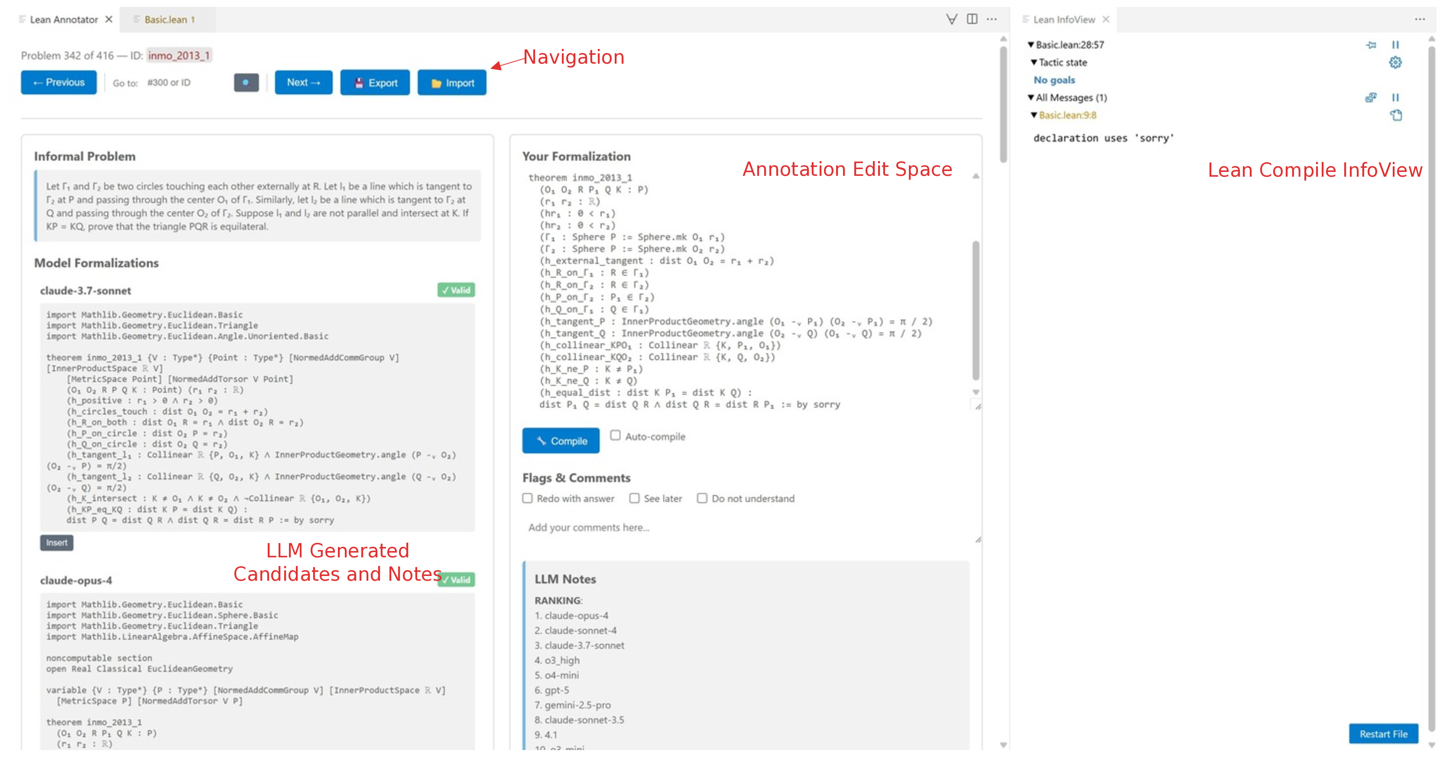Click the copy-to-comment icon beside Basic.lean:9:8
The image size is (1443, 757).
(1397, 115)
